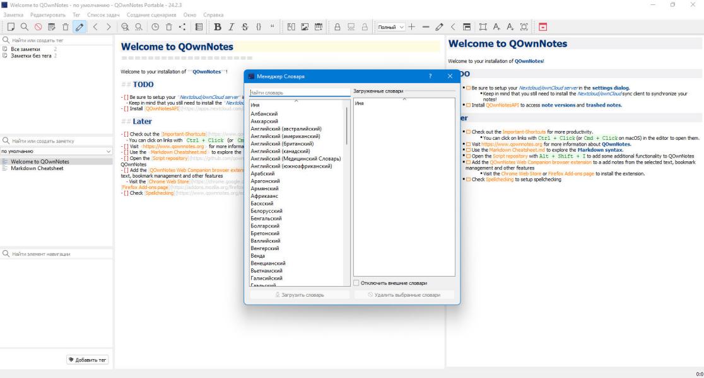Open the 'Список задач' menu
Screen dimensions: 704x378
[103, 14]
